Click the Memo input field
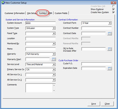This screenshot has width=118, height=109. pyautogui.click(x=40, y=49)
